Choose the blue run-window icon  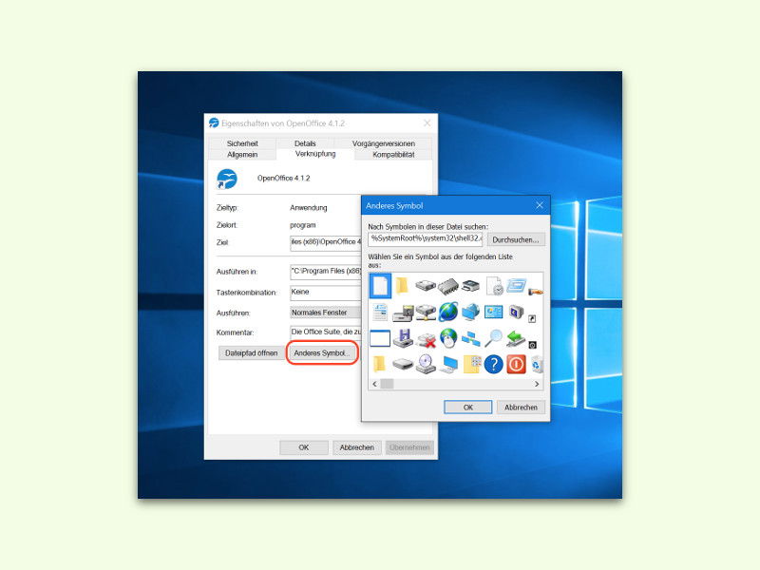pos(517,285)
